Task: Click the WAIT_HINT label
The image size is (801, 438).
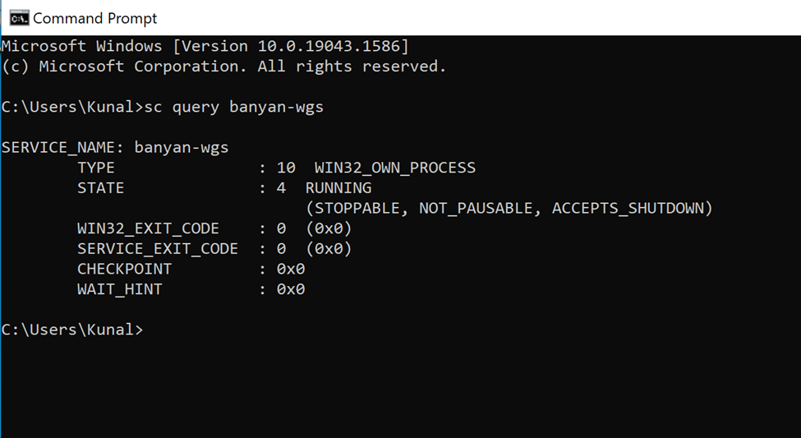Action: [120, 289]
